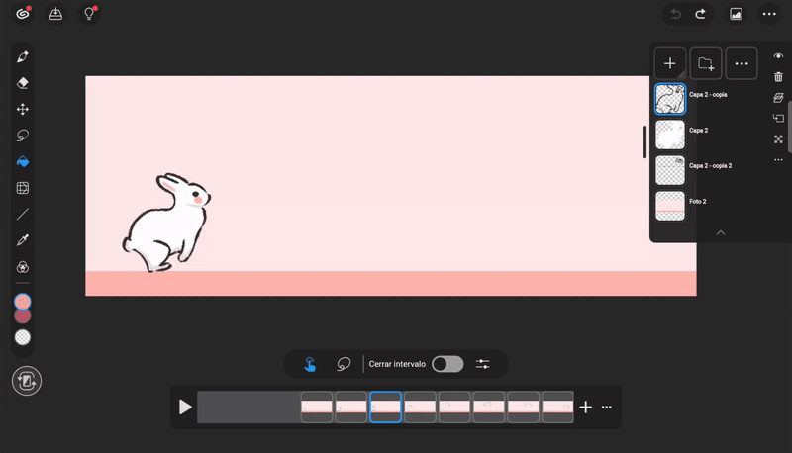
Task: Select the Capa 2 layer thumbnail
Action: tap(670, 135)
